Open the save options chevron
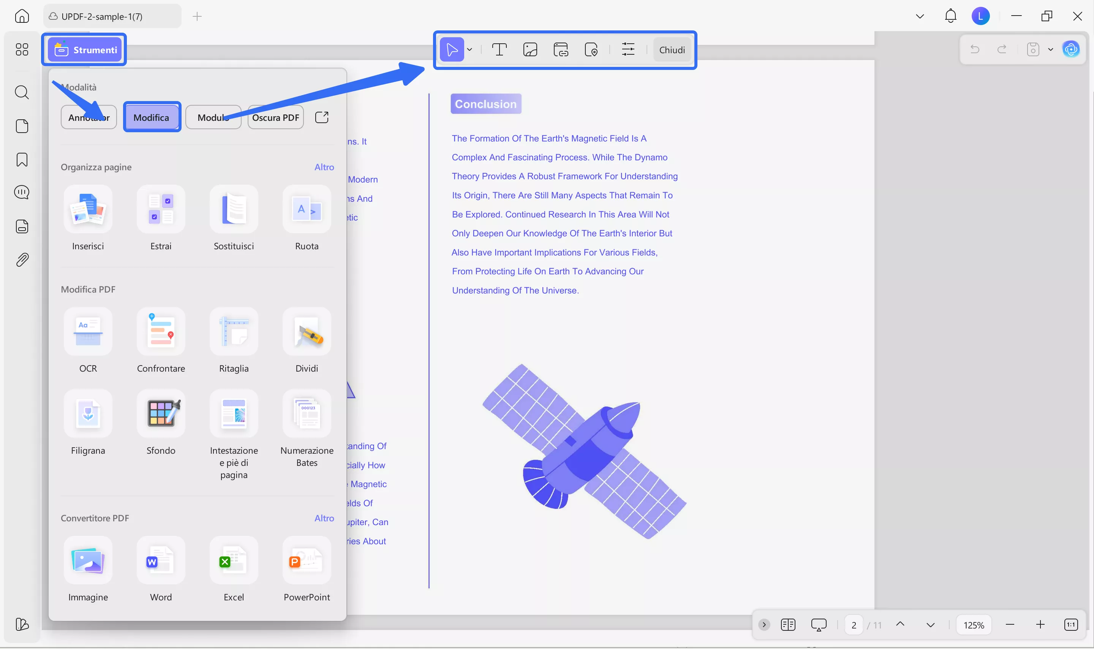Screen dimensions: 1094x649 (1051, 49)
